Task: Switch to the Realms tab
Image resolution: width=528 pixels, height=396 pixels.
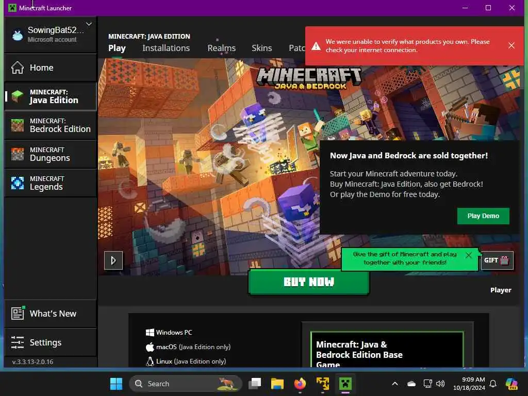Action: pos(221,48)
